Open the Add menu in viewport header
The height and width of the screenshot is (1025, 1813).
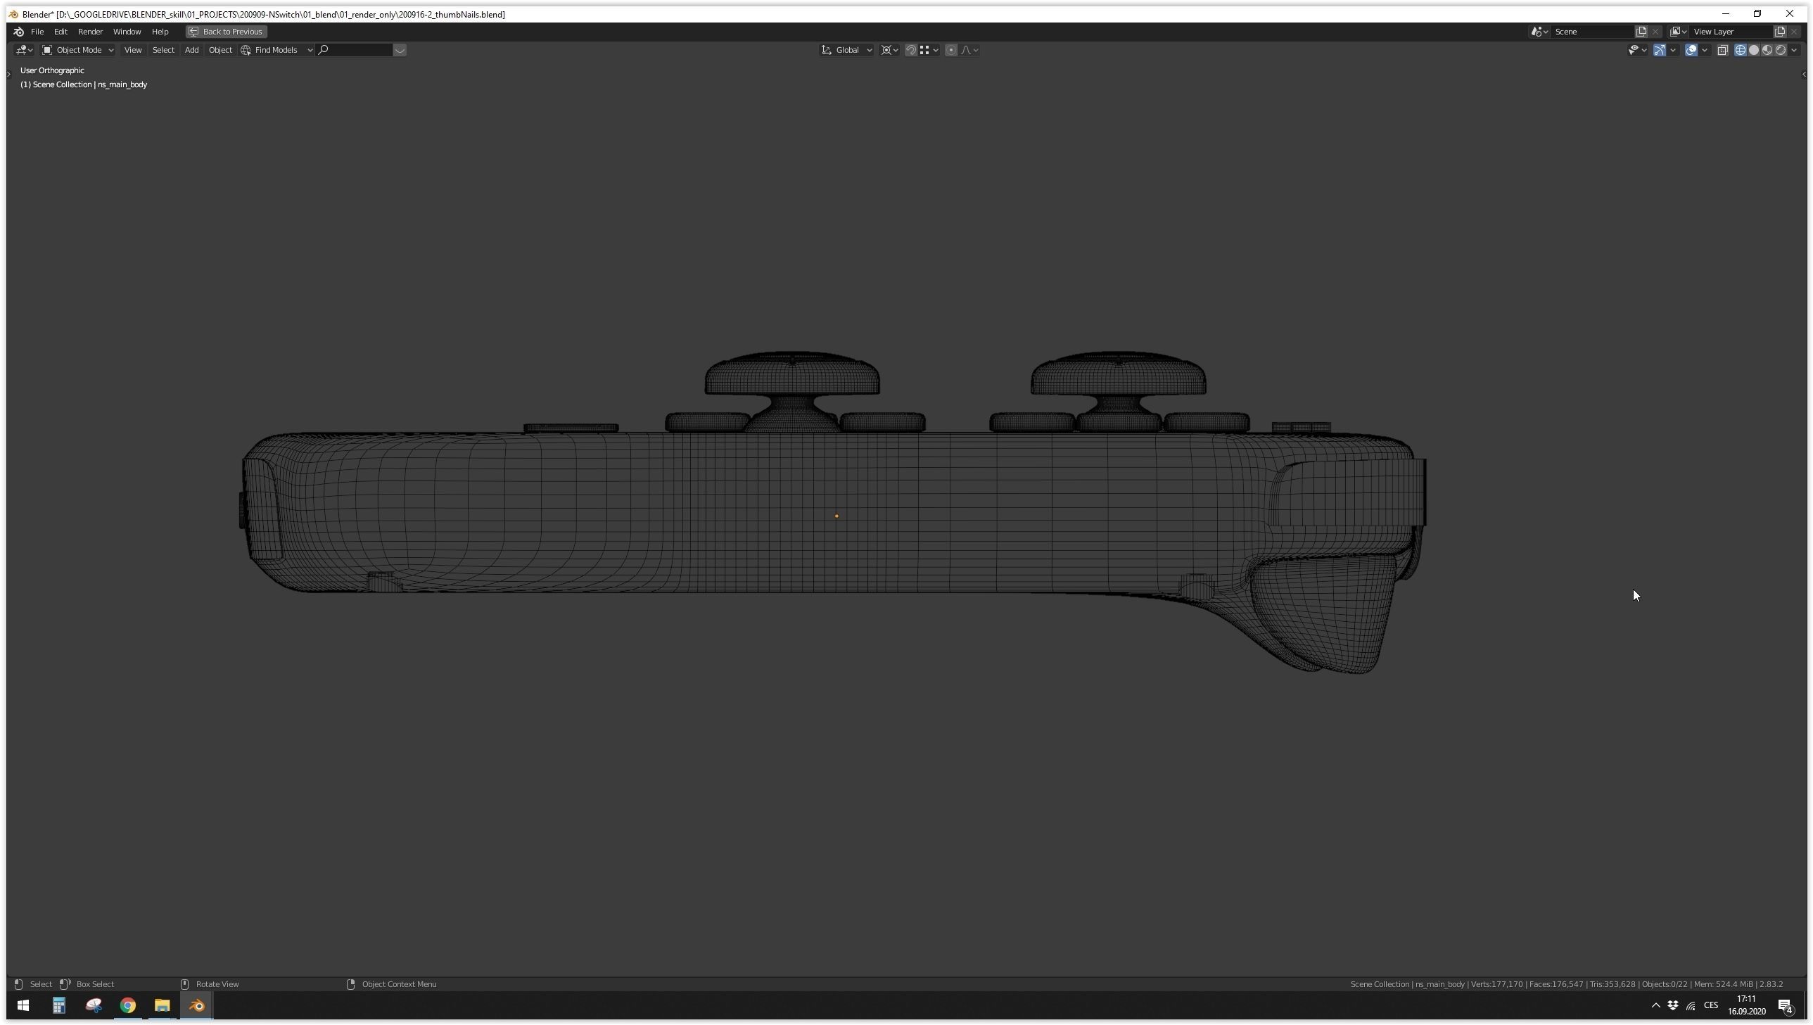pos(191,50)
